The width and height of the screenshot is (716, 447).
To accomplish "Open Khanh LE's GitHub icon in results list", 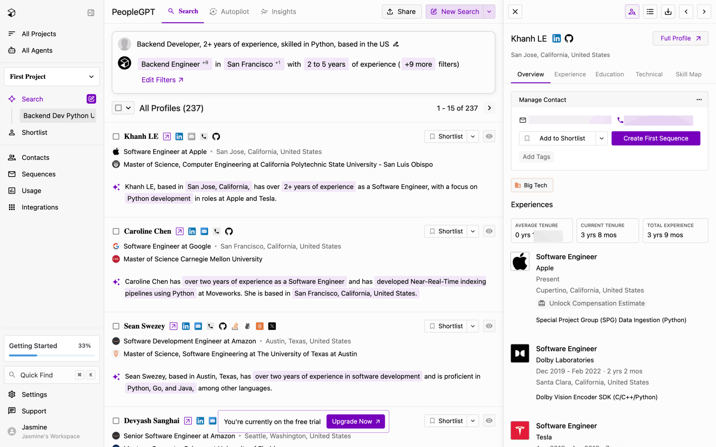I will tap(216, 137).
